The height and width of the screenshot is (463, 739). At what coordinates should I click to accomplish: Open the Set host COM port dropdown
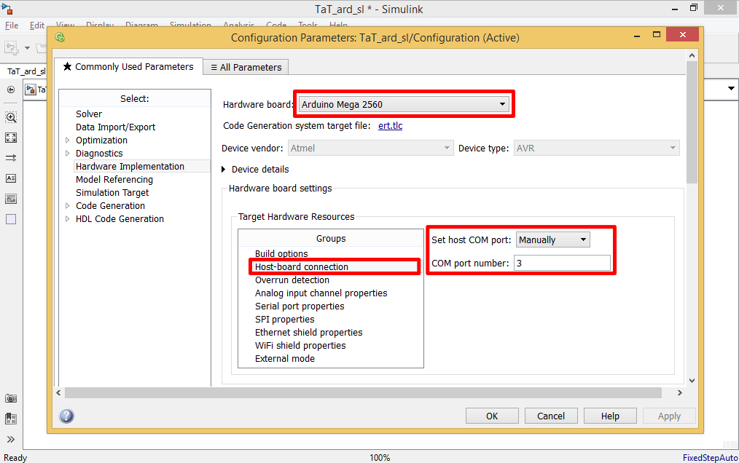pos(553,240)
